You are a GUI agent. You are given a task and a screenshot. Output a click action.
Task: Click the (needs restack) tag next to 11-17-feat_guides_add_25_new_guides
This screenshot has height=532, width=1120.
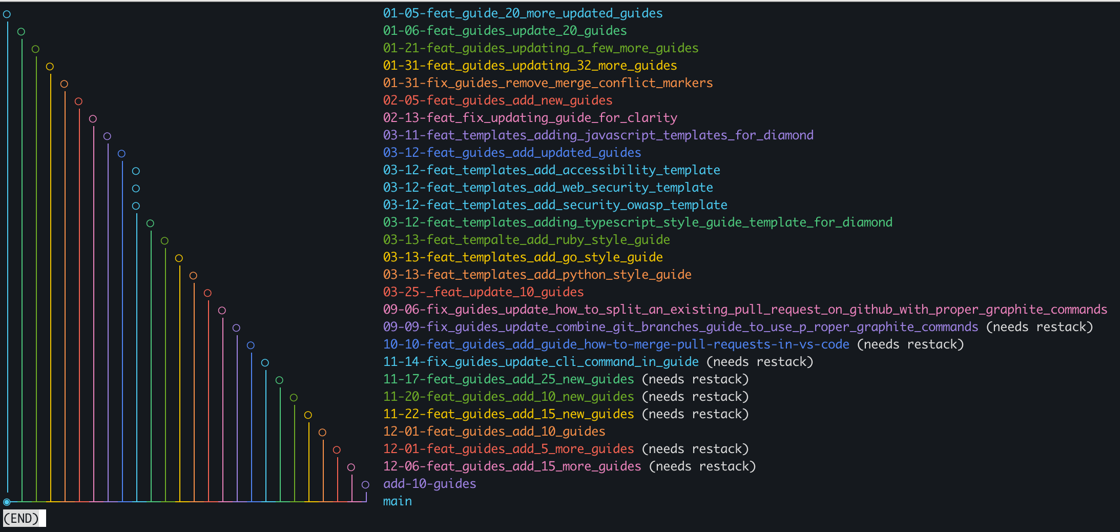pos(695,379)
